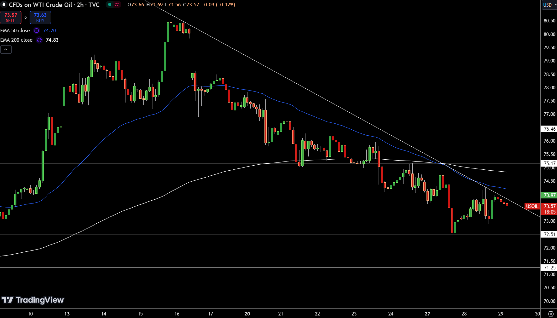Click the spread value 6 between buttons
This screenshot has height=318, width=557.
(x=26, y=17)
